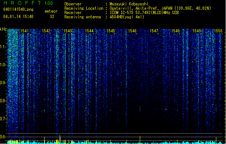
Task: Click the Receiving Location label
Action: (84, 8)
